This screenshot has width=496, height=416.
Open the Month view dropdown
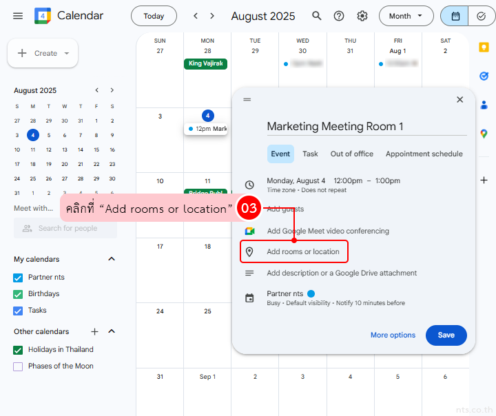tap(406, 16)
